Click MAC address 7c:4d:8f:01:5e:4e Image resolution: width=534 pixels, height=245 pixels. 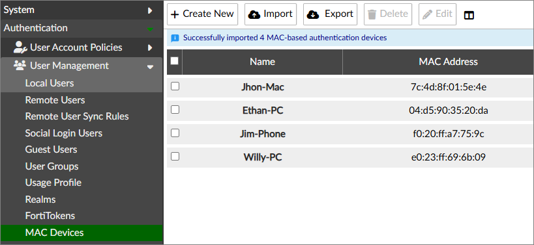click(x=449, y=87)
